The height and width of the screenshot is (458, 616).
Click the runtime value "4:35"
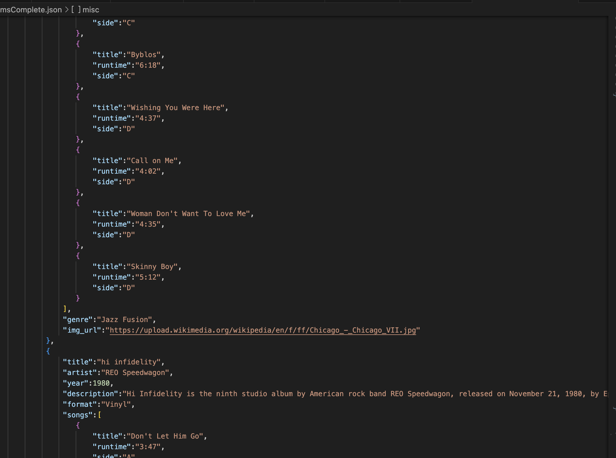[148, 224]
